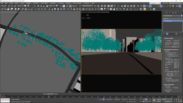Open the Utilities wrench panel icon
The width and height of the screenshot is (183, 103).
[179, 13]
